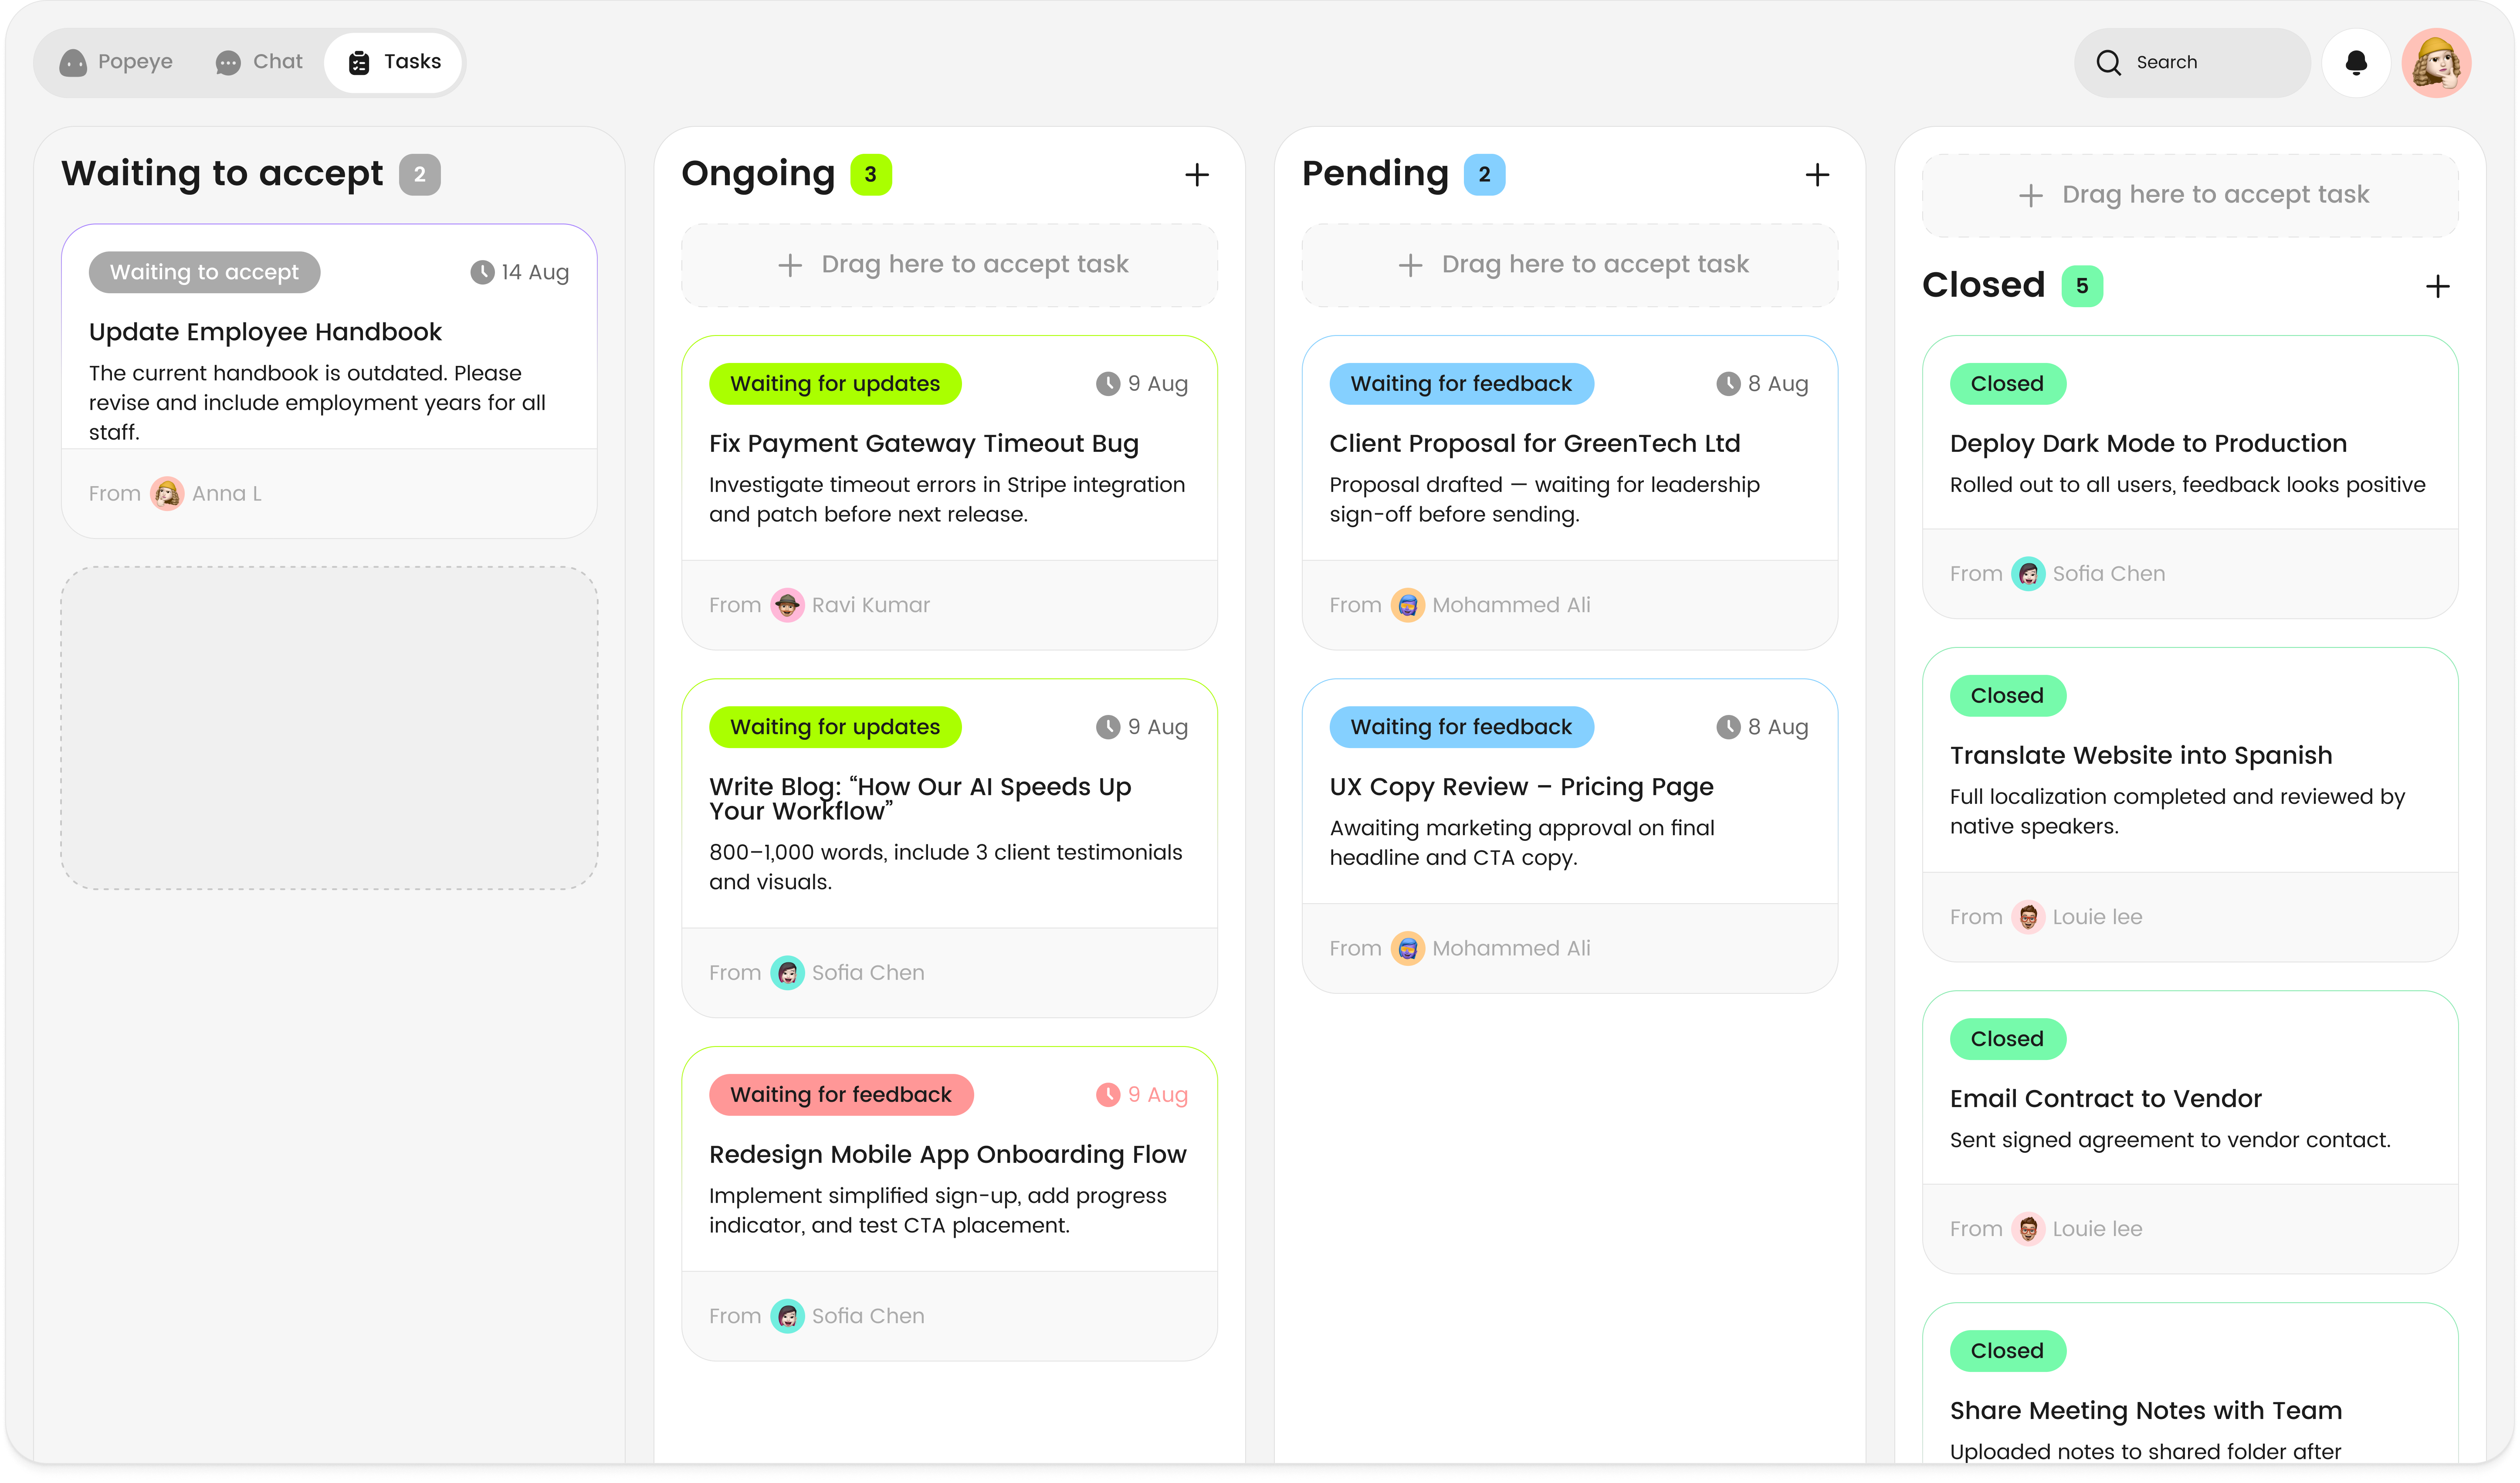Open the user profile avatar
2520x1483 pixels.
(2436, 63)
